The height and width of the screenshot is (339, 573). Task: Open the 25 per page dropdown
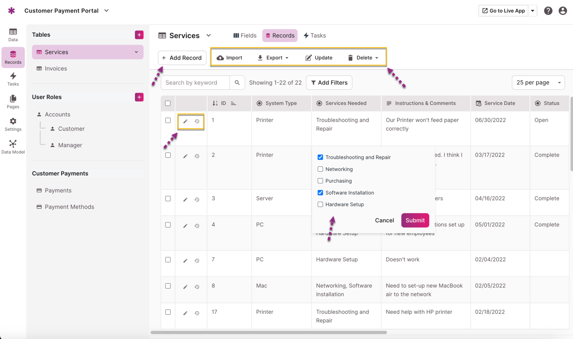tap(538, 82)
